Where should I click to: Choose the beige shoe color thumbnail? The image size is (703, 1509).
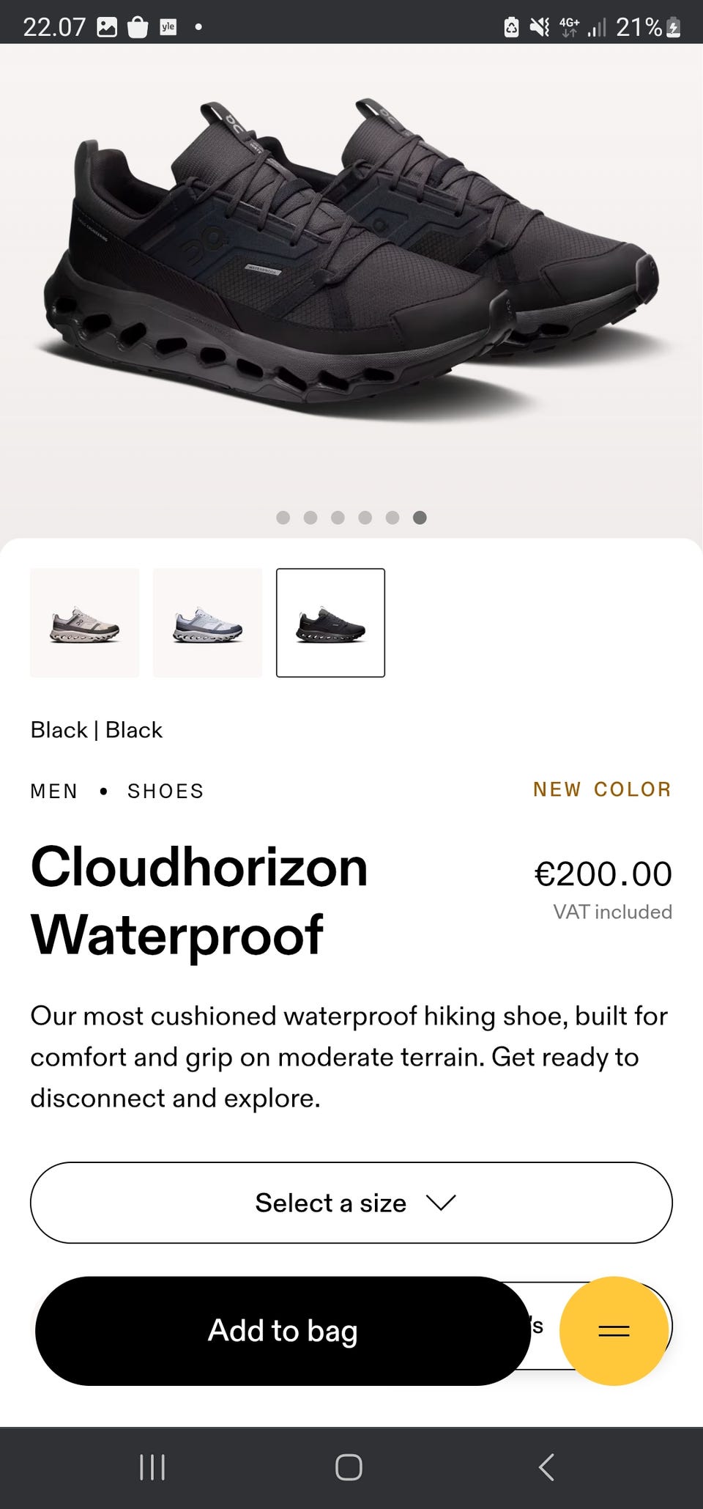(x=85, y=623)
